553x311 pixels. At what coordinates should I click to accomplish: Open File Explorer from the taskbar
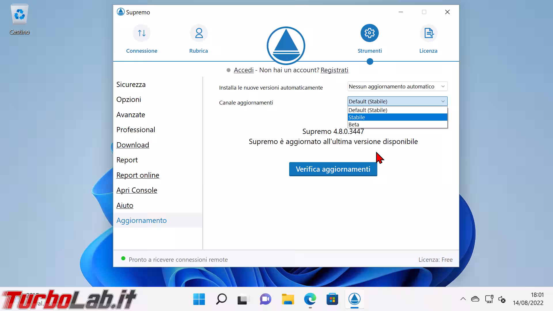tap(288, 299)
